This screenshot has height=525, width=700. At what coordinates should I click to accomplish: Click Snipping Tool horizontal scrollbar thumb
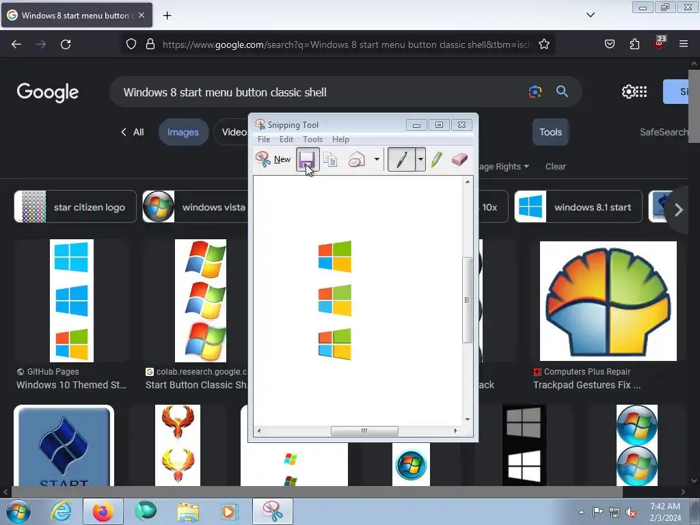point(364,431)
